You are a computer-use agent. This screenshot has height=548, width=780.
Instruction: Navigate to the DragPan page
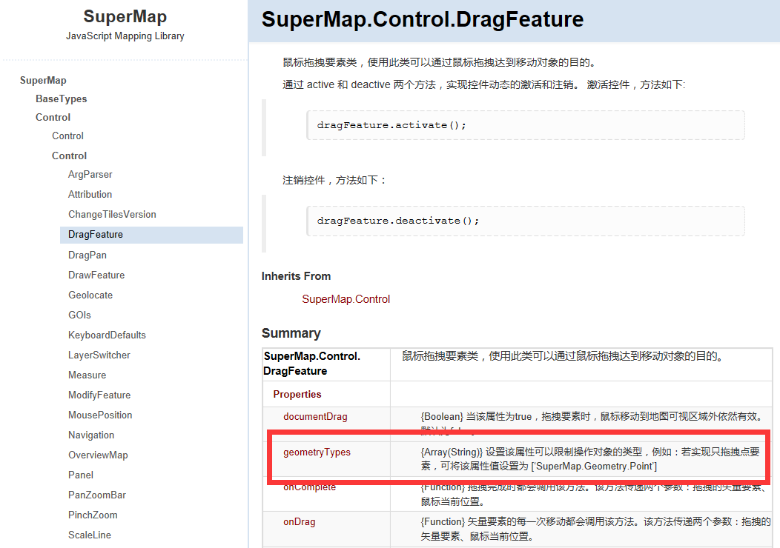click(87, 255)
